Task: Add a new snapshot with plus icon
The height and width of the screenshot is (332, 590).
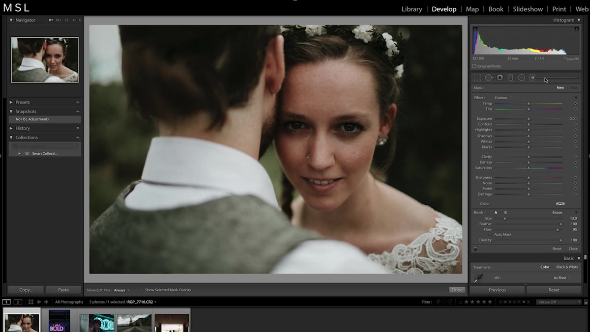Action: [x=78, y=111]
